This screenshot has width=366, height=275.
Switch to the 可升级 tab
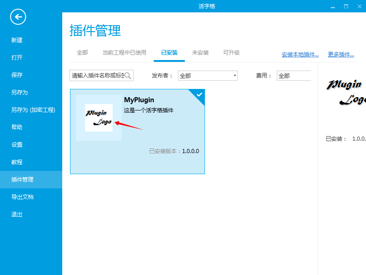(x=231, y=53)
